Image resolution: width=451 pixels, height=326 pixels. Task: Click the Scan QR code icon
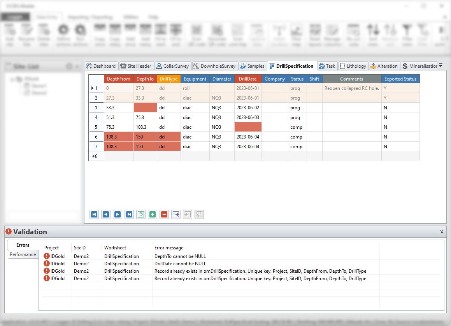pyautogui.click(x=197, y=34)
